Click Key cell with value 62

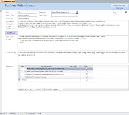coord(24,69)
